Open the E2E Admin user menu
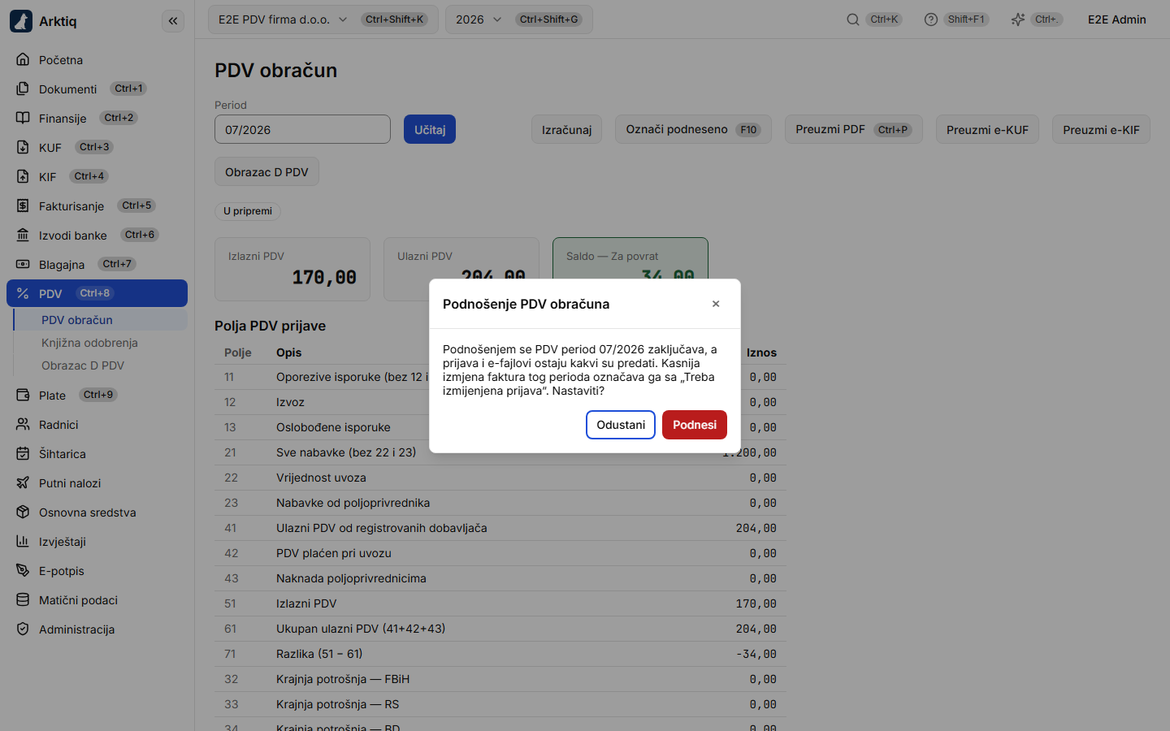 pyautogui.click(x=1117, y=19)
